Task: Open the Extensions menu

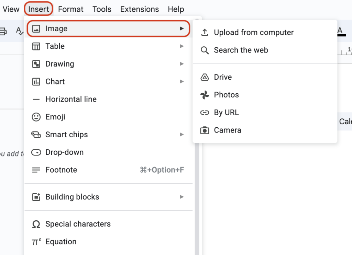Action: point(139,9)
